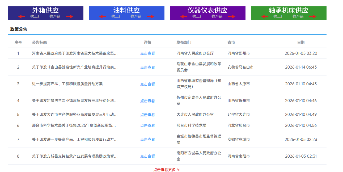Select the 政策公告 section tab

click(x=19, y=29)
